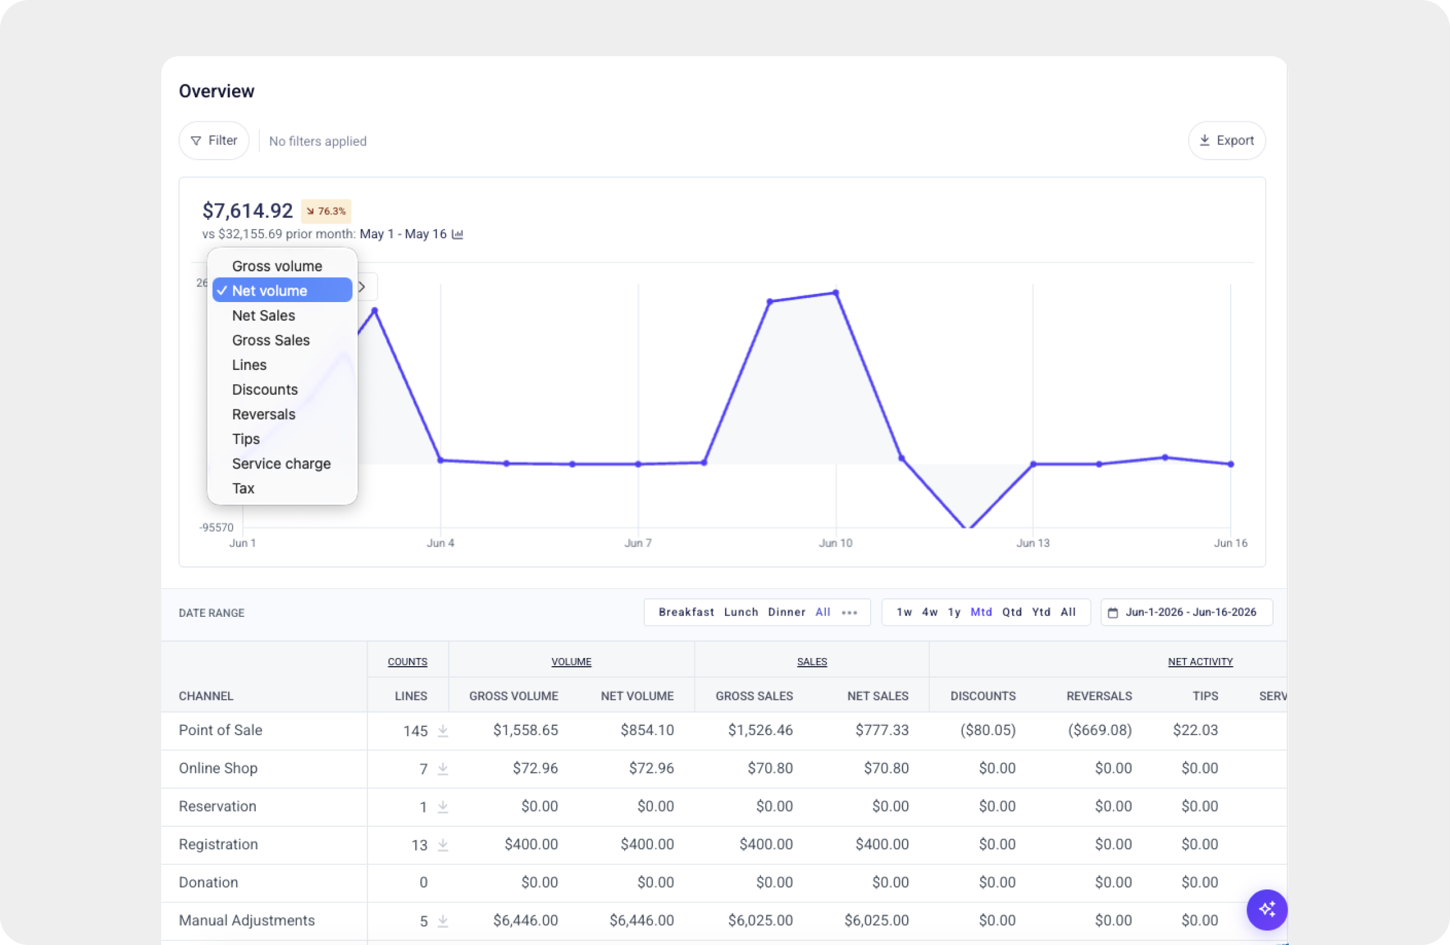The width and height of the screenshot is (1450, 945).
Task: Download Online Shop lines report
Action: [443, 768]
